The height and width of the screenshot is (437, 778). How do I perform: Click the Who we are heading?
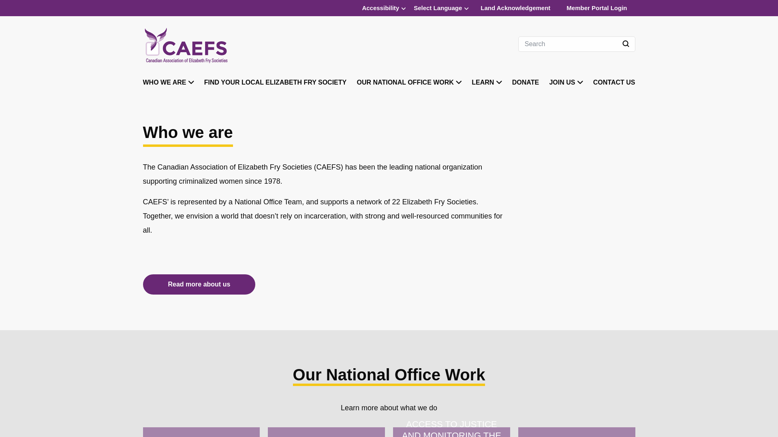(x=188, y=133)
